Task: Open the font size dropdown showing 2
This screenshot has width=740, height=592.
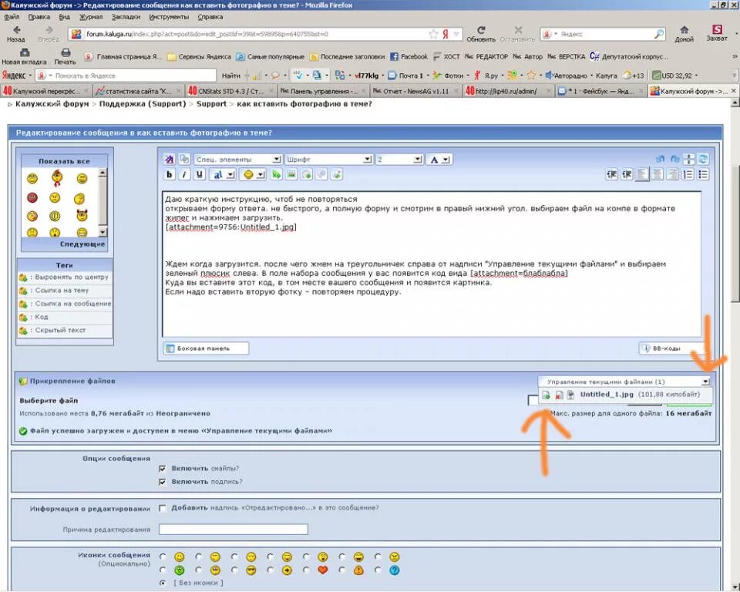Action: [x=399, y=160]
